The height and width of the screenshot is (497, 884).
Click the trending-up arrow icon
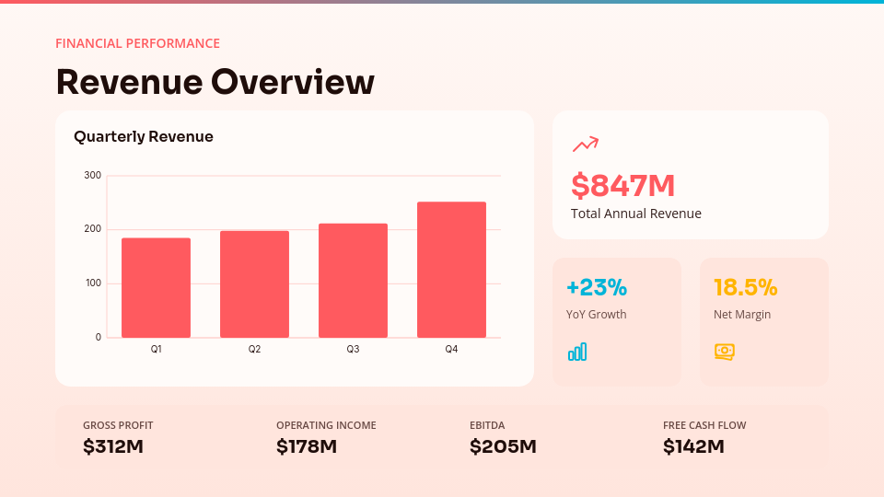point(585,144)
